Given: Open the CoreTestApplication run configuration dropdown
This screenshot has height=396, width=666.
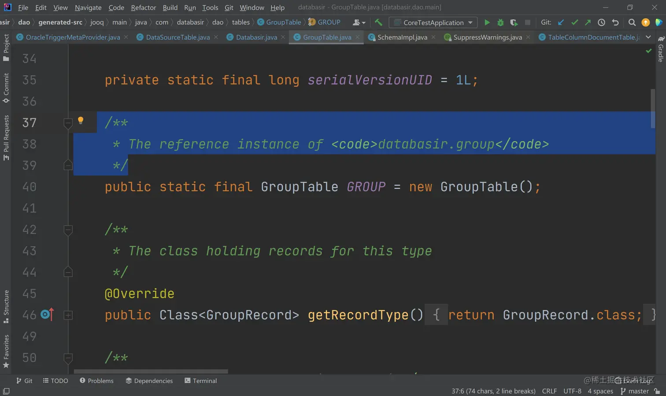Looking at the screenshot, I should click(x=433, y=22).
